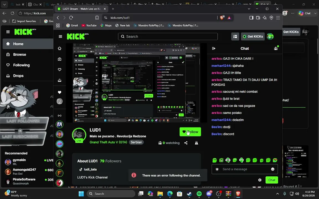Open the New tab bookmark

point(123,25)
